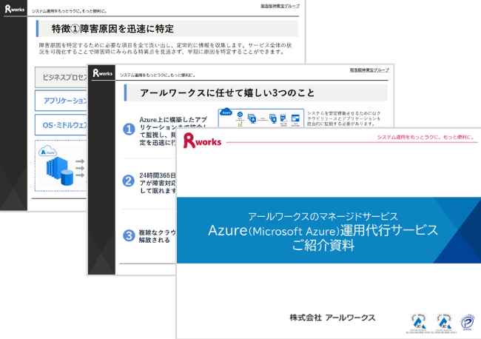
Task: Click the blue circle numbered 3
Action: click(x=129, y=235)
